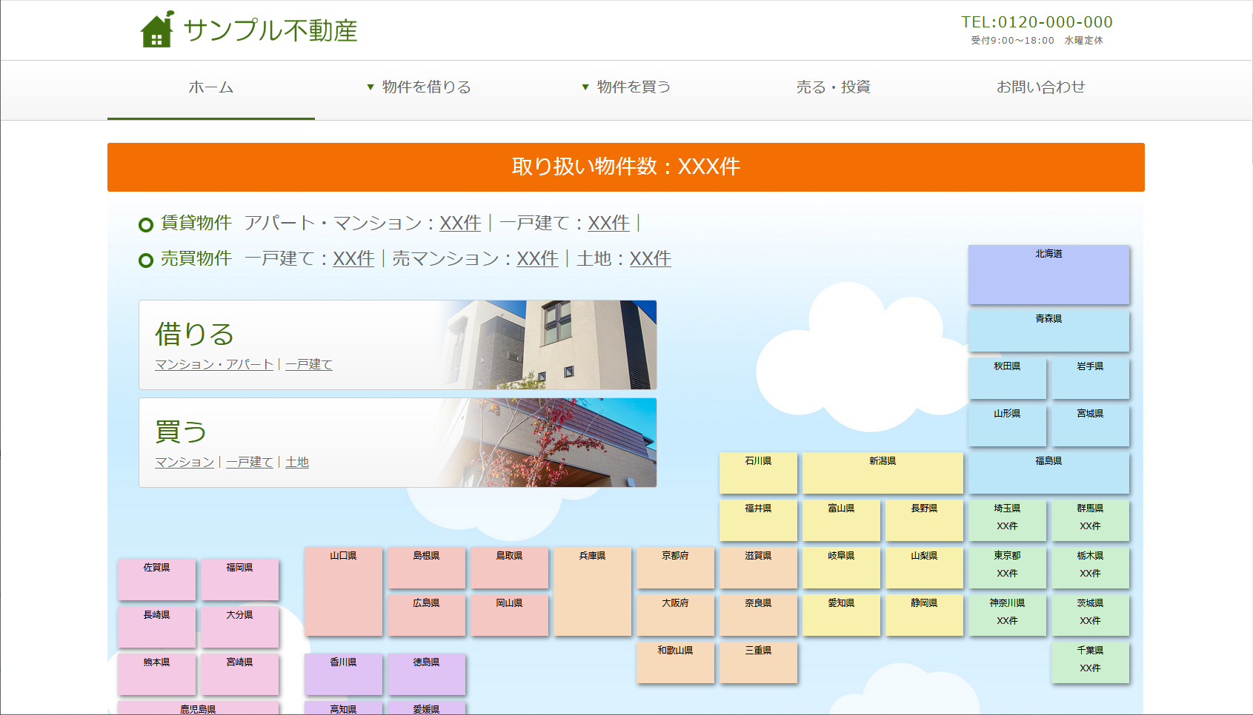Select 島根県 tile

(426, 568)
